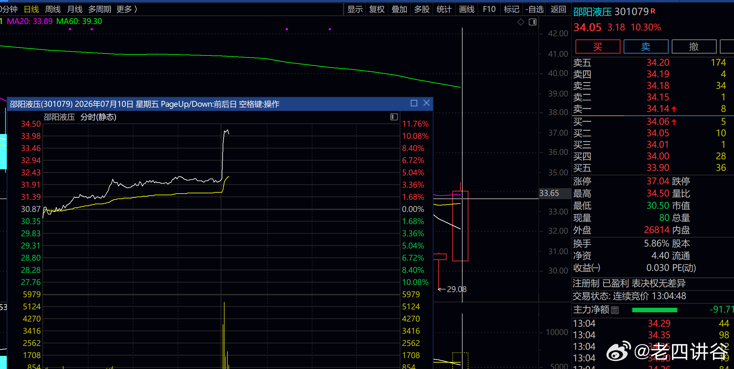Click the 29.08 low price marker
734x369 pixels.
tap(452, 289)
